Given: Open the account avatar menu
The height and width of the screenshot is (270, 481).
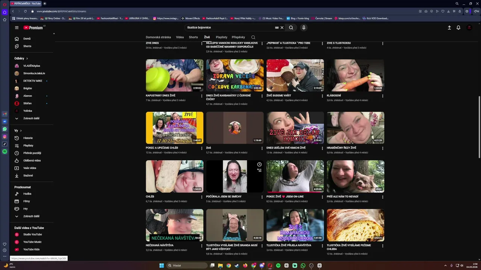Looking at the screenshot, I should (469, 27).
